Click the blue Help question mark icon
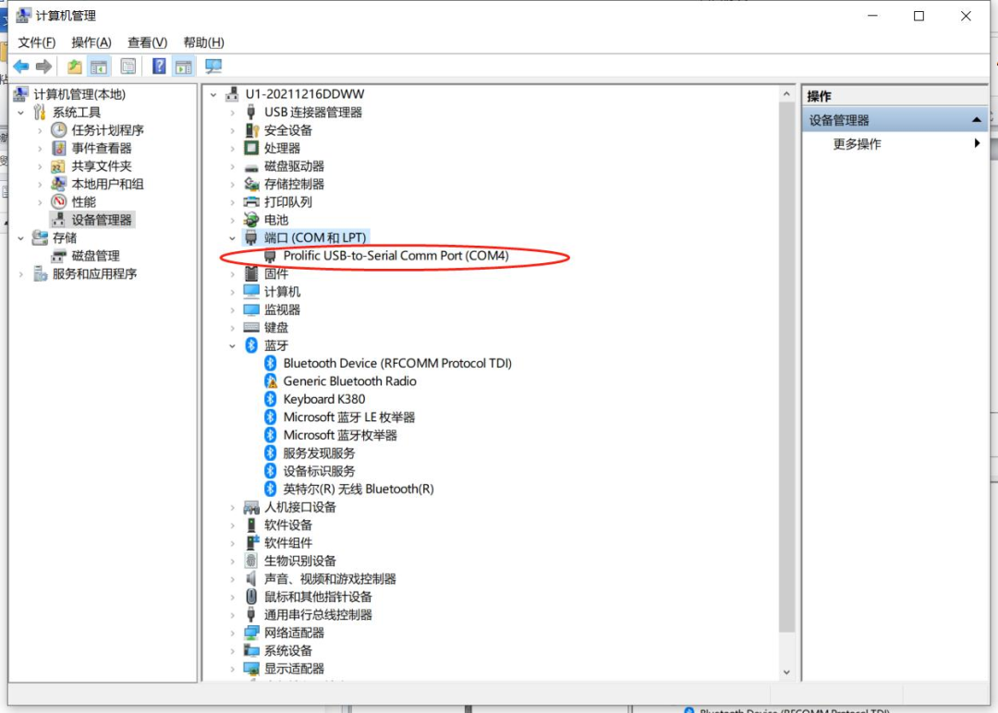The height and width of the screenshot is (713, 998). 159,66
